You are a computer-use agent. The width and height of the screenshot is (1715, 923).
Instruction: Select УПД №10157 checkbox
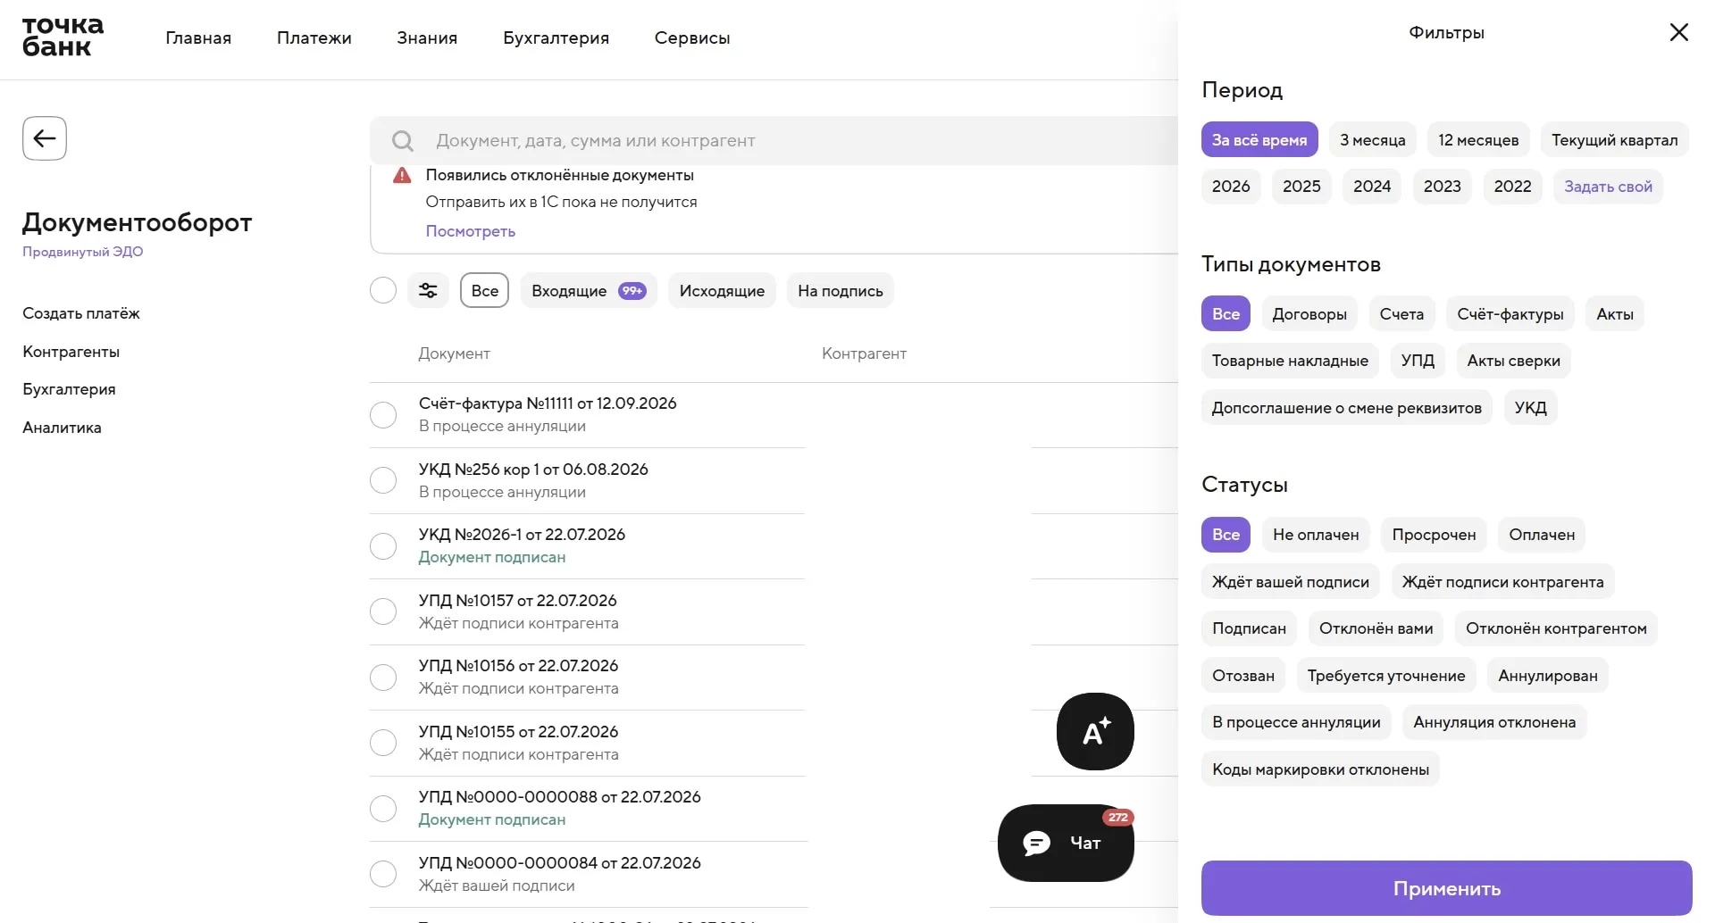[383, 611]
